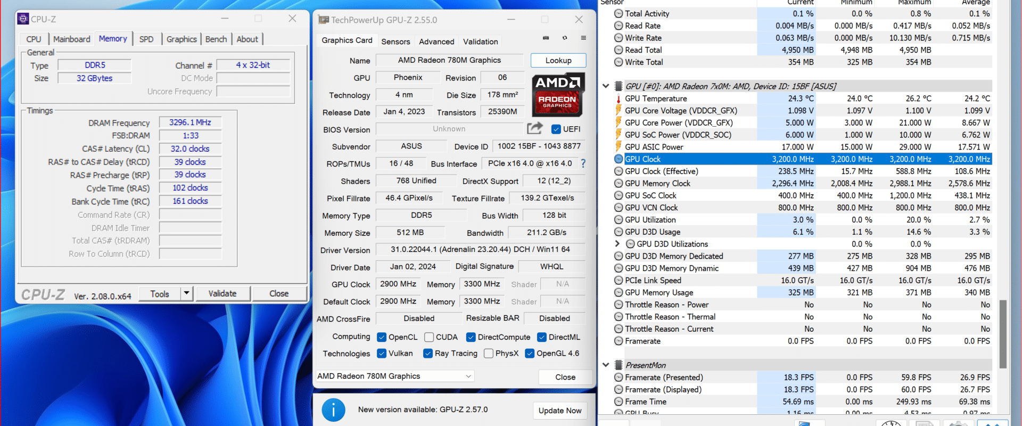Viewport: 1022px width, 426px height.
Task: Click the GPU Utilization sensor icon
Action: pos(619,219)
